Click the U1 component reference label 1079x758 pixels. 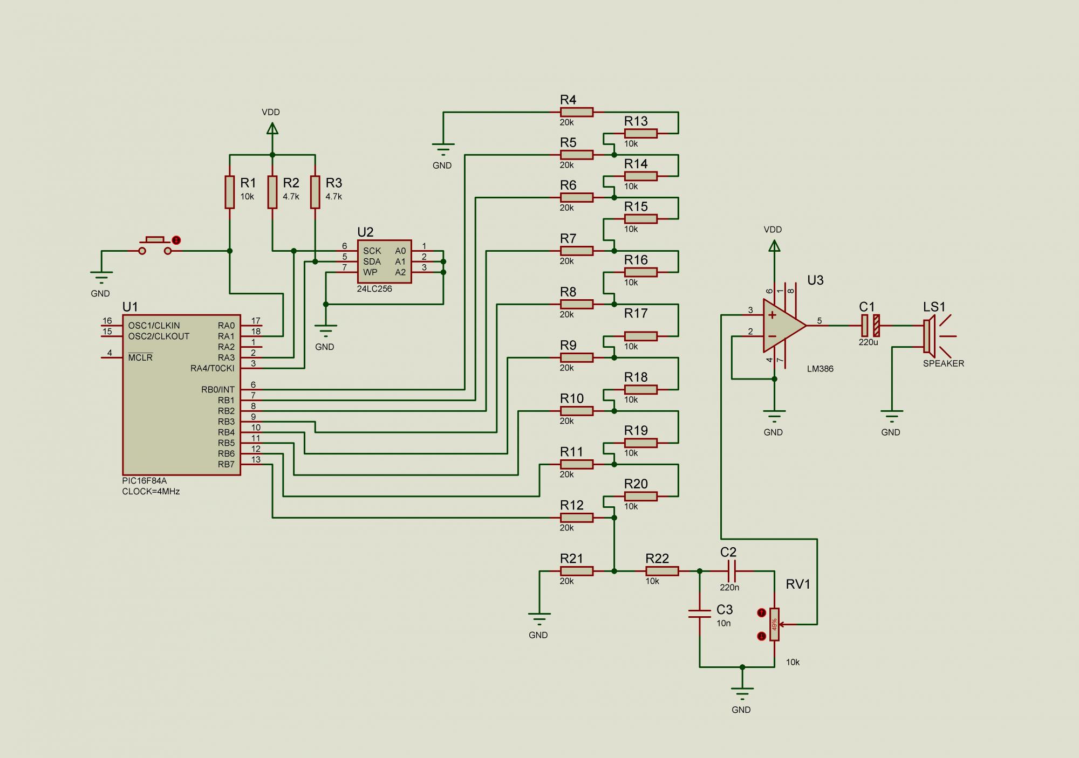point(130,307)
